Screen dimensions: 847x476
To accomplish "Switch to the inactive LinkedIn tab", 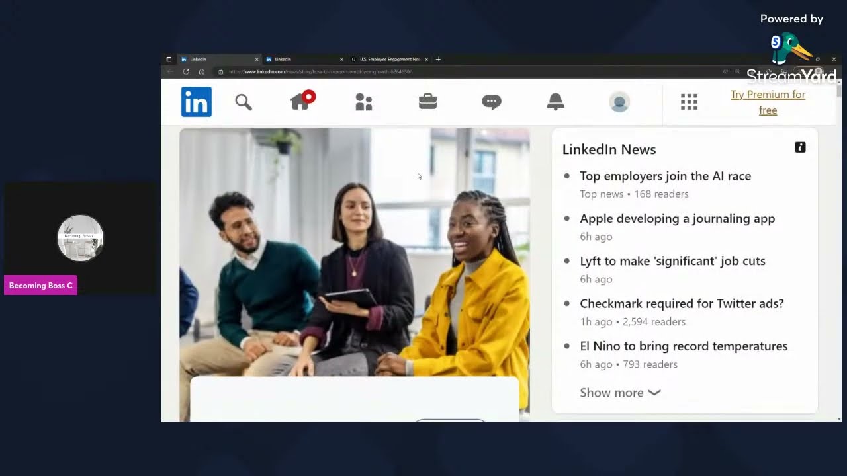I will (x=304, y=59).
